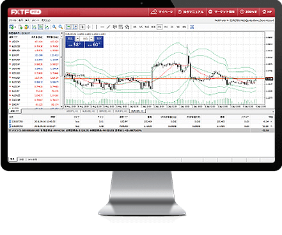282x235 pixels.
Task: Decrease lot size with the left arrow
Action: pyautogui.click(x=77, y=38)
